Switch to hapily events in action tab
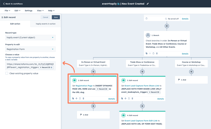This screenshot has width=211, height=129. (x=46, y=24)
